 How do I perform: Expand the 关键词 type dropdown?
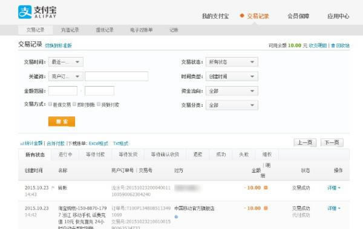pos(66,76)
